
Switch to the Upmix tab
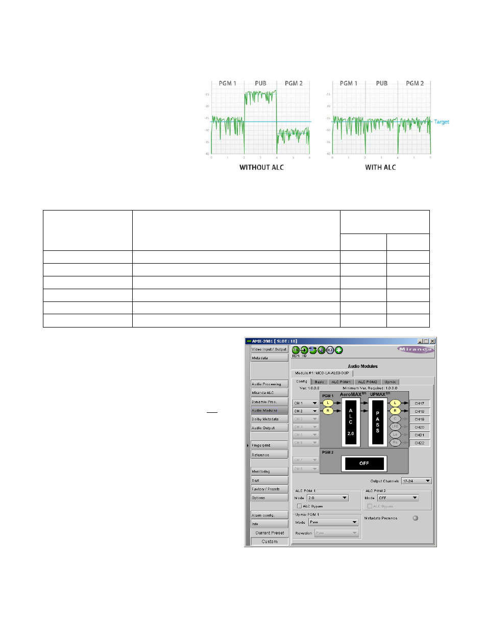coord(390,382)
